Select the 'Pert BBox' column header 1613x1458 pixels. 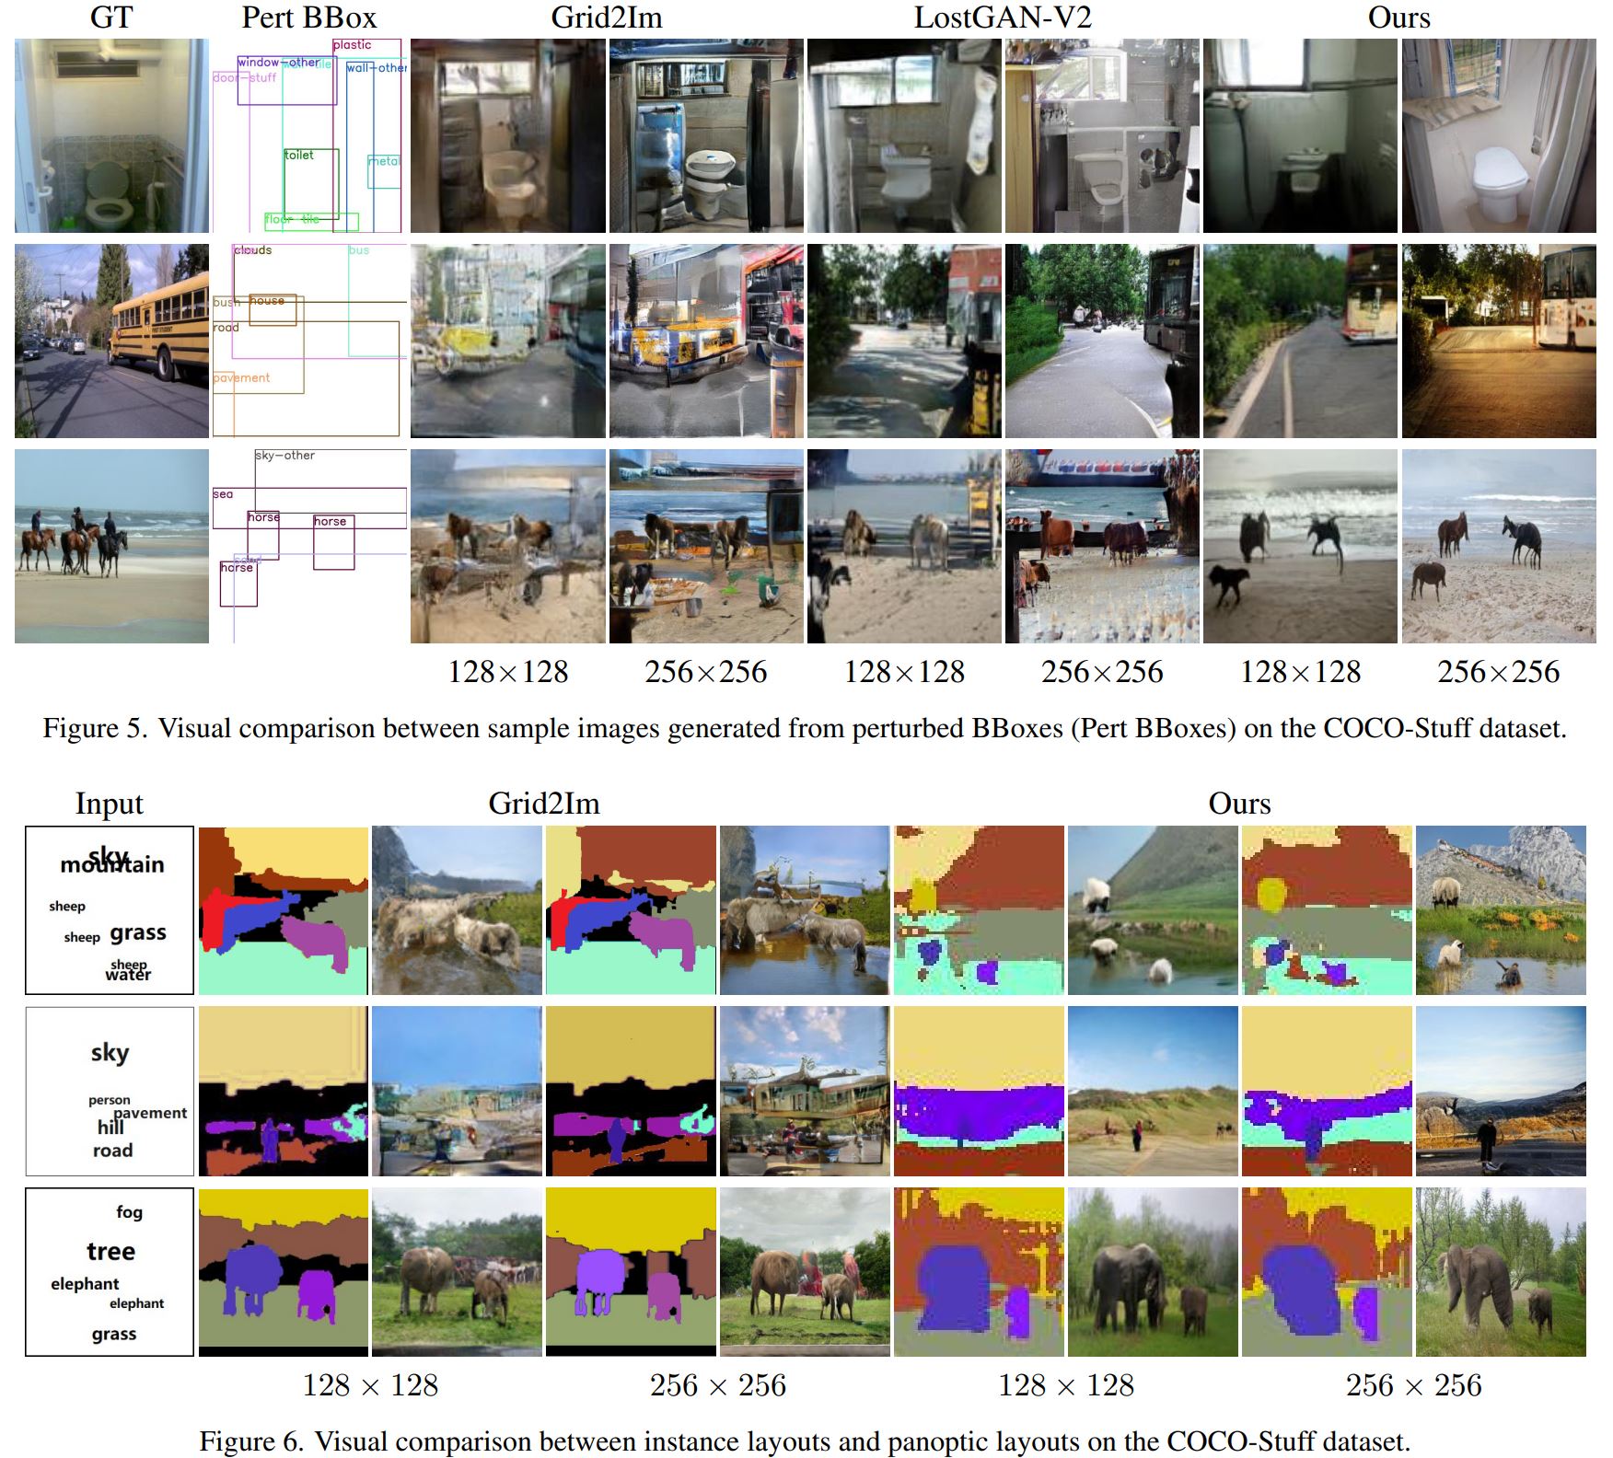[x=309, y=17]
